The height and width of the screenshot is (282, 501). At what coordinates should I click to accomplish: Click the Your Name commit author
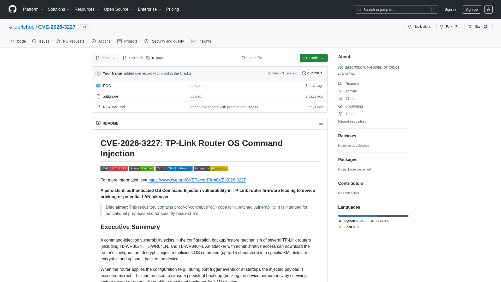point(112,73)
